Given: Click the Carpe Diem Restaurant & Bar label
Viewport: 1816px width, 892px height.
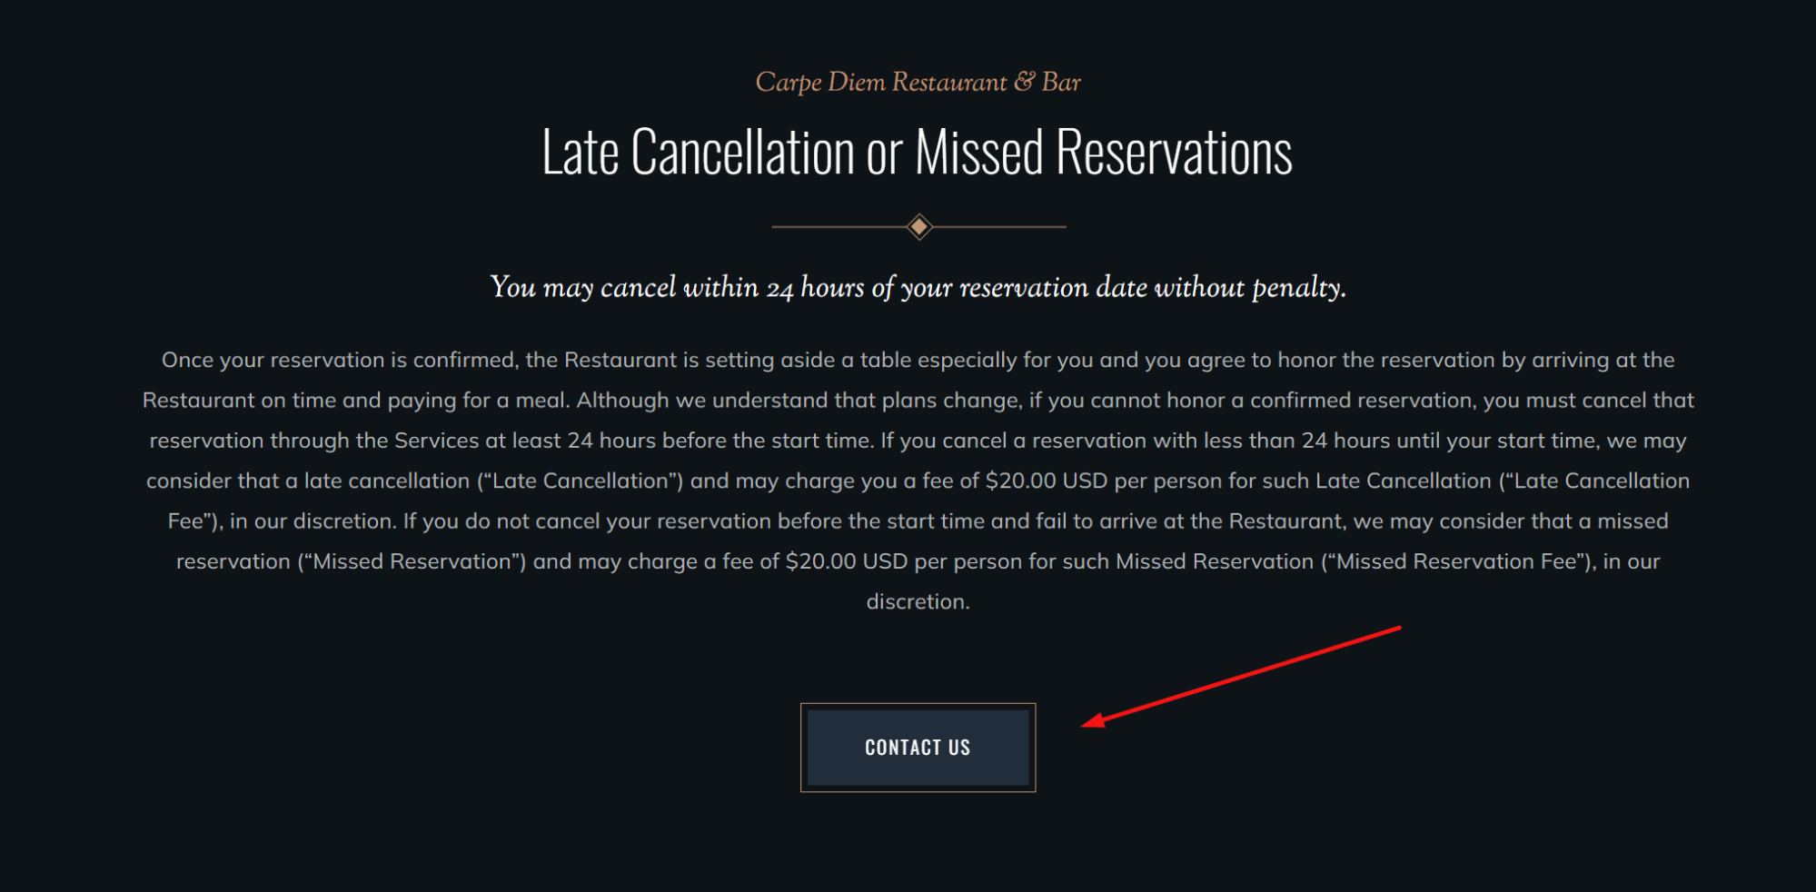Looking at the screenshot, I should click(x=918, y=82).
